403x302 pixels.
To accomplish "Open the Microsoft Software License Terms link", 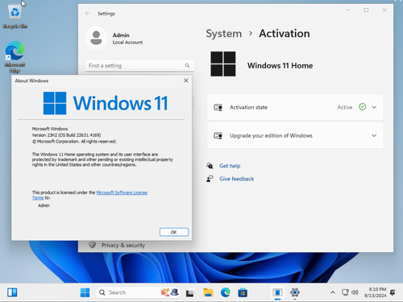I will (x=122, y=192).
